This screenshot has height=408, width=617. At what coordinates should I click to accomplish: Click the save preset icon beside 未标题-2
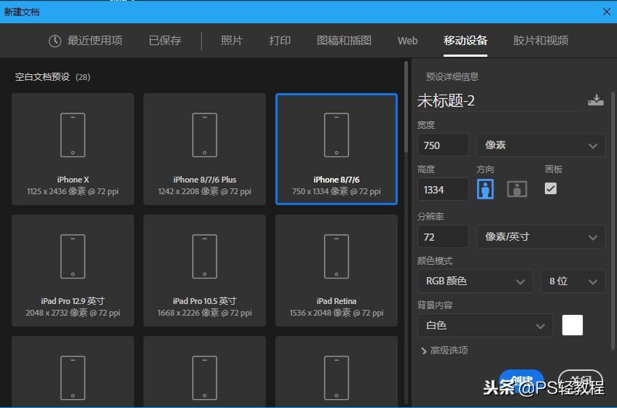tap(595, 101)
